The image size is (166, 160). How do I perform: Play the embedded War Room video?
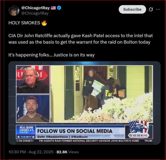(84, 103)
